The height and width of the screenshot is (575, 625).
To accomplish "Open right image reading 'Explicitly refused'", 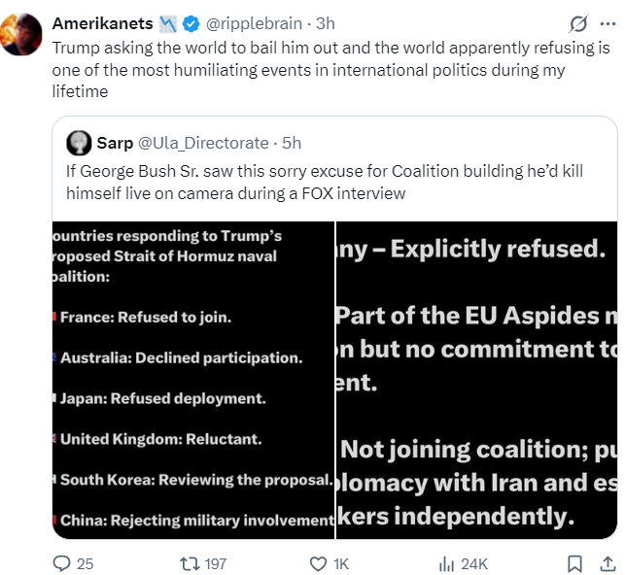I will (476, 380).
